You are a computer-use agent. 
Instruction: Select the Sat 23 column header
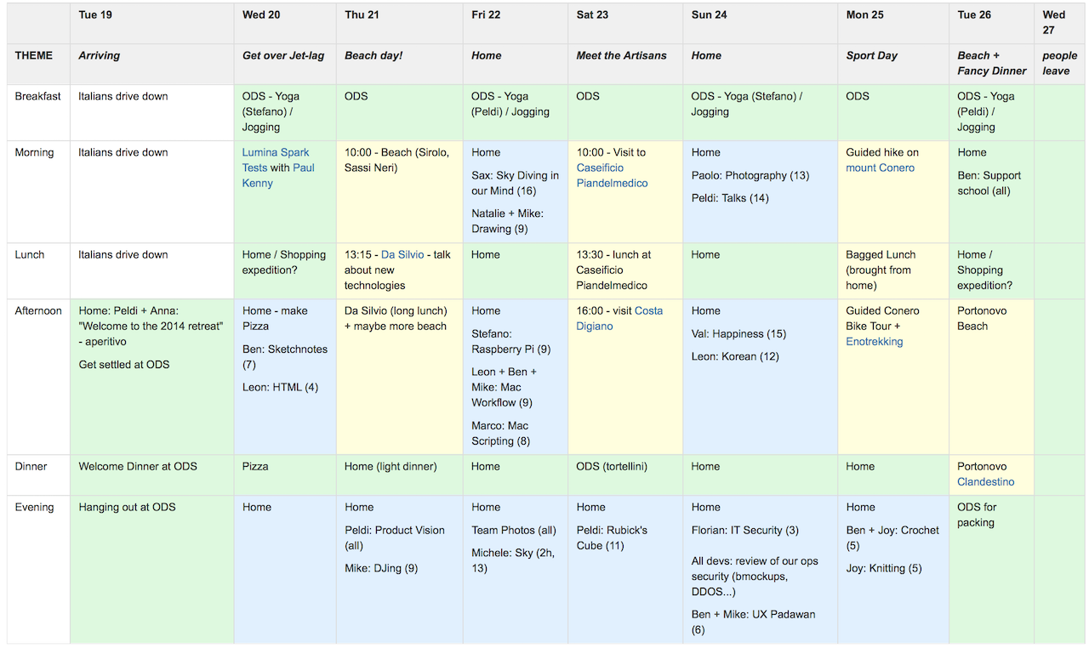625,24
